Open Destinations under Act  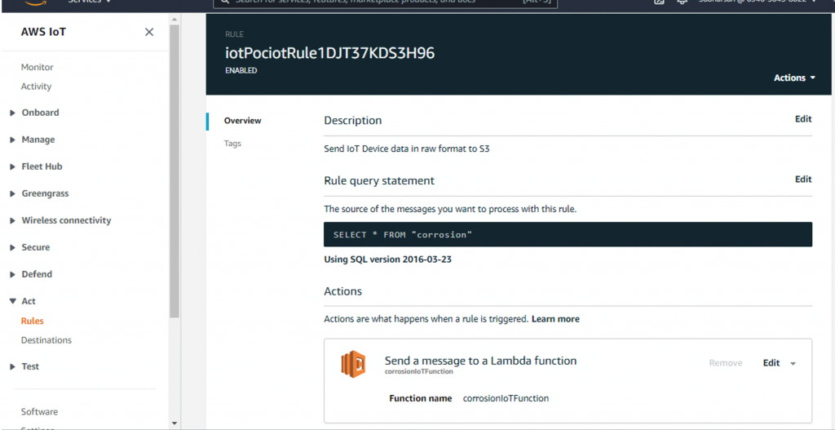coord(46,340)
